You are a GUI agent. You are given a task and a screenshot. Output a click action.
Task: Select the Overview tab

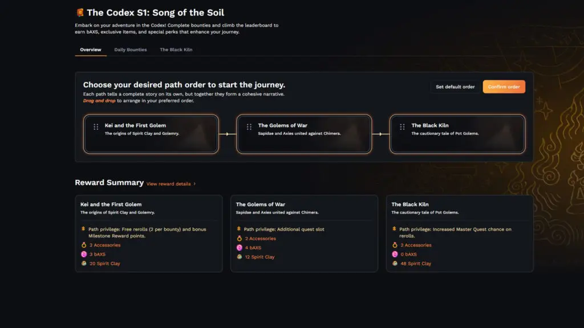pos(91,50)
